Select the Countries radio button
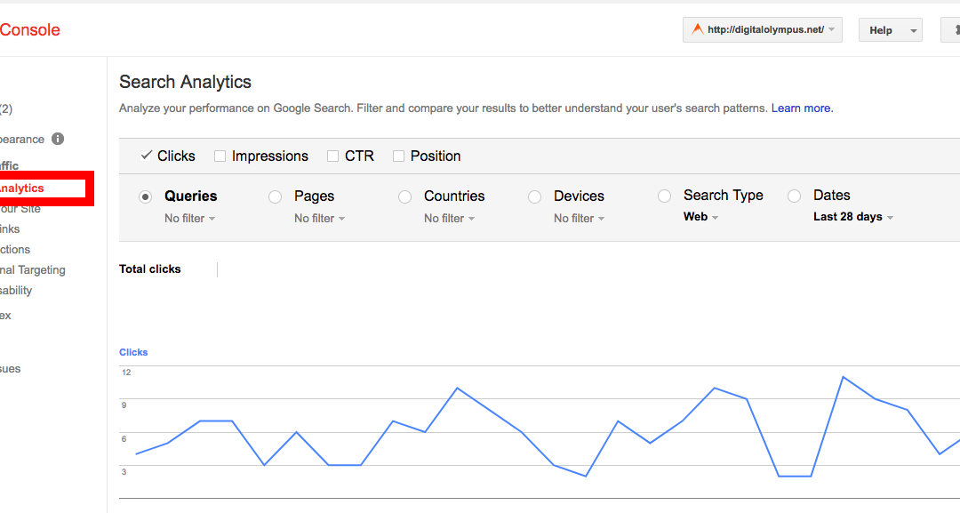The image size is (960, 513). [404, 196]
